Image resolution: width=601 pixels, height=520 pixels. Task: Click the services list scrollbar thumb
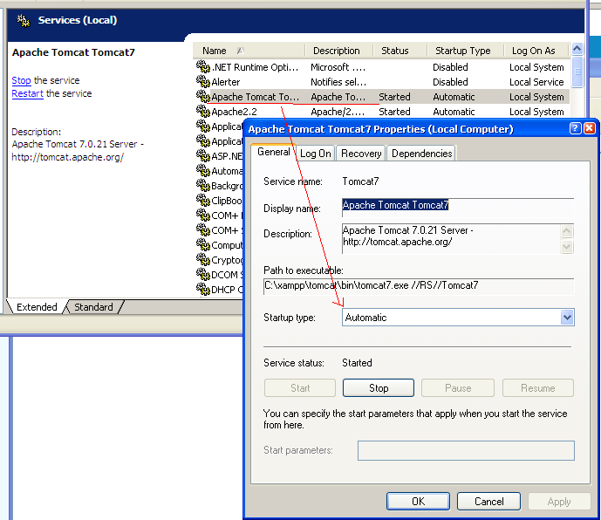577,72
